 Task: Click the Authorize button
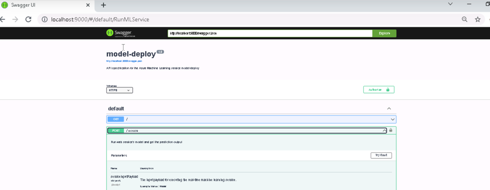point(379,90)
